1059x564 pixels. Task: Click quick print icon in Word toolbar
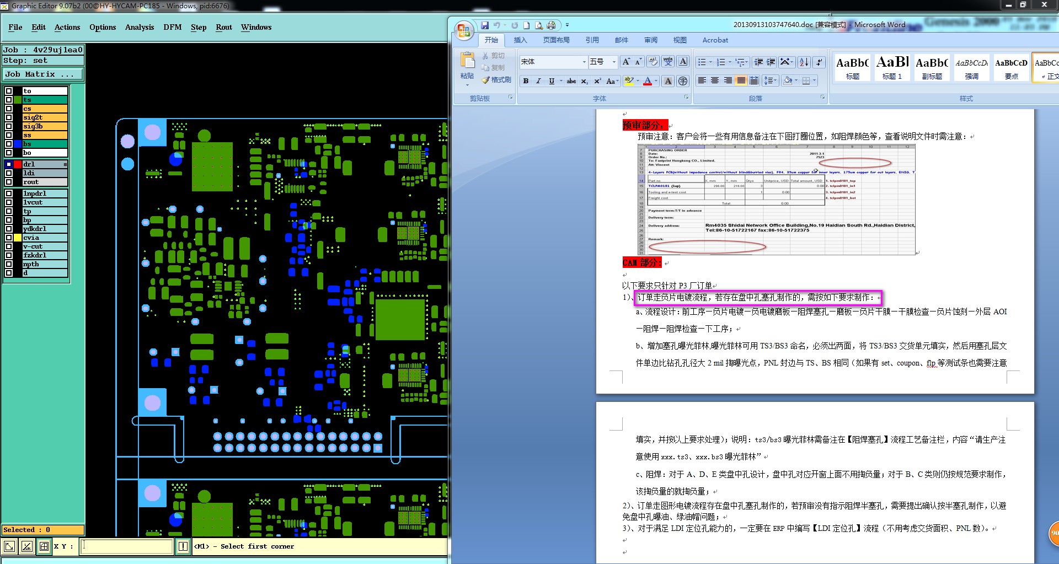click(551, 25)
